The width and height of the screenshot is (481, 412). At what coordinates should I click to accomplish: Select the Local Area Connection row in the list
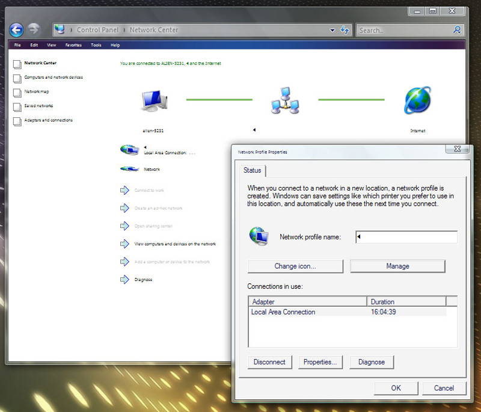pyautogui.click(x=283, y=312)
